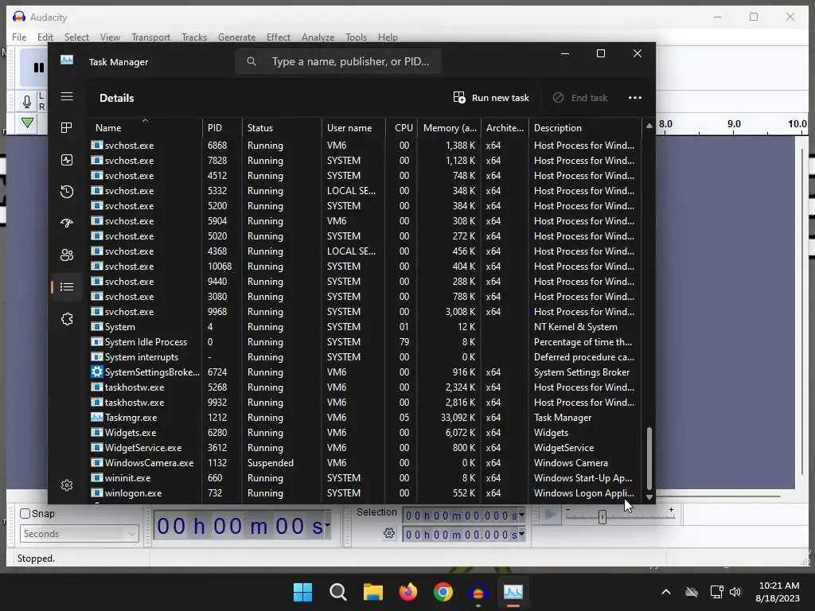815x611 pixels.
Task: Click the Run new task button
Action: coord(491,98)
